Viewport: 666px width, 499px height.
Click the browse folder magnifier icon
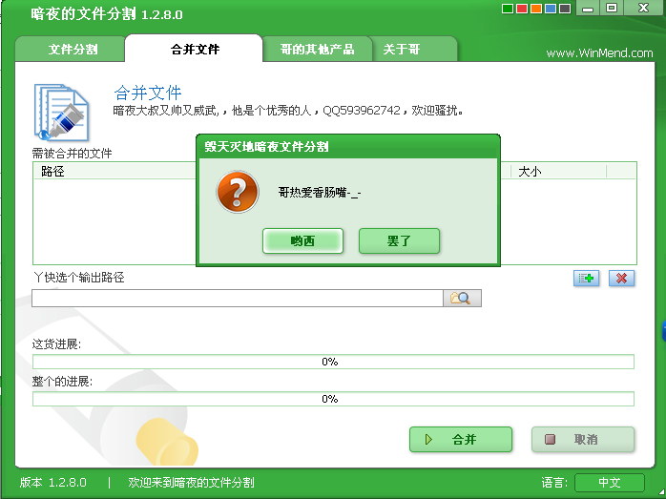pos(462,298)
